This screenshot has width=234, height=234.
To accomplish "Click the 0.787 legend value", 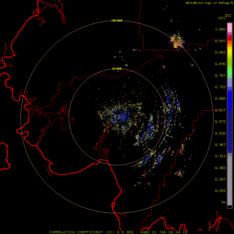I will (x=220, y=75).
